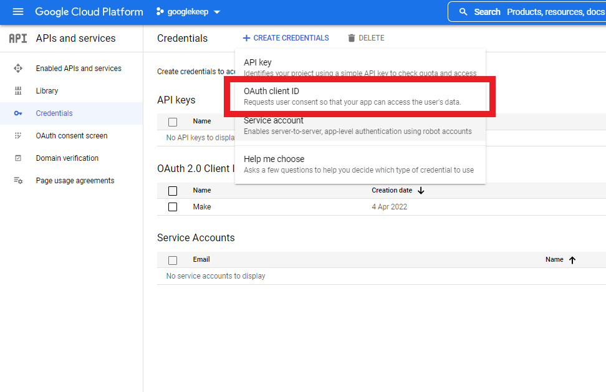Sort Service Accounts by Name header
Screen dimensions: 606x392
point(554,259)
